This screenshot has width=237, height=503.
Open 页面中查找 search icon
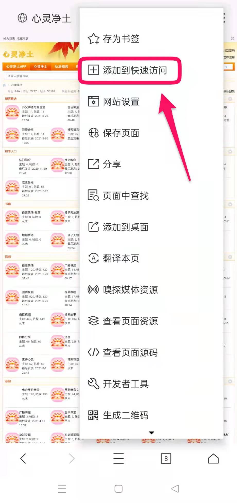point(93,195)
